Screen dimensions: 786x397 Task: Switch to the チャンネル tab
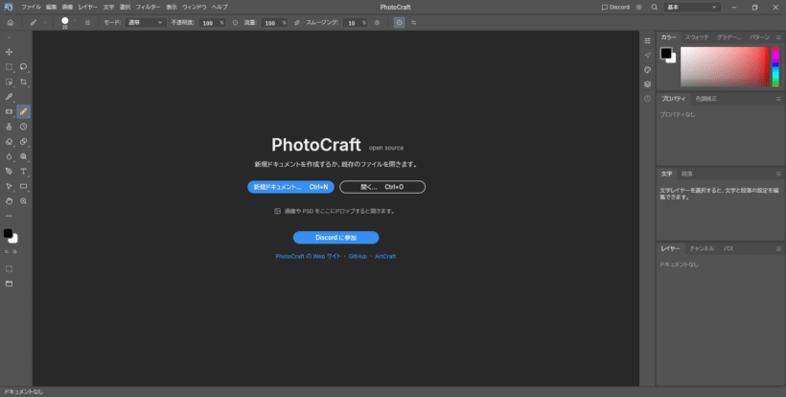pos(702,248)
